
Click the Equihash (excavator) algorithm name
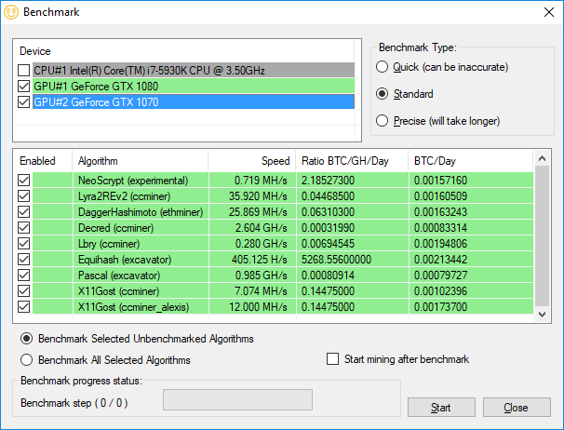[125, 259]
